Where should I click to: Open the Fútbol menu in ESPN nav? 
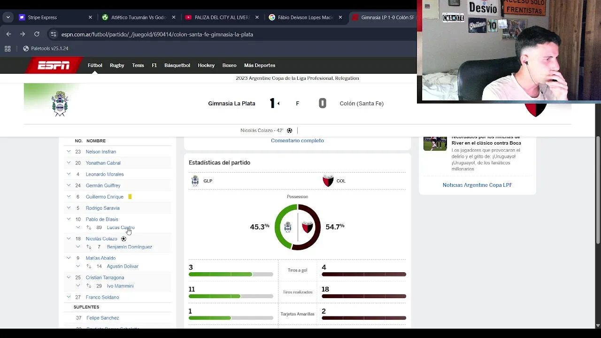95,65
